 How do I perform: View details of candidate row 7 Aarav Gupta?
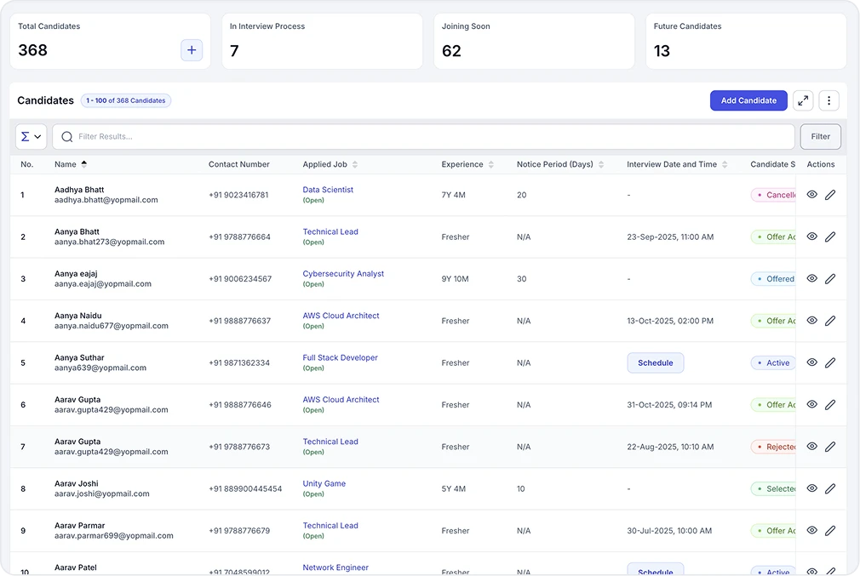[x=811, y=447]
